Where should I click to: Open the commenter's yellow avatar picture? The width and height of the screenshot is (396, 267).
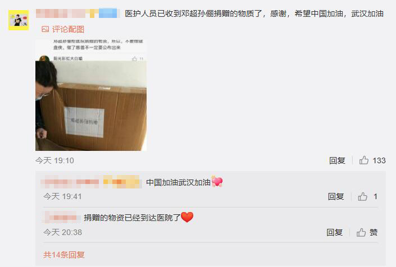tap(19, 20)
